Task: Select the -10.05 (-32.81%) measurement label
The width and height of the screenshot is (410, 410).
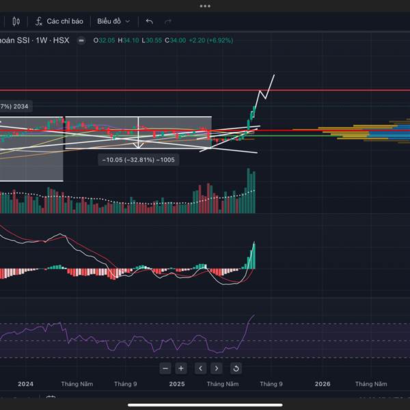Action: [x=138, y=160]
